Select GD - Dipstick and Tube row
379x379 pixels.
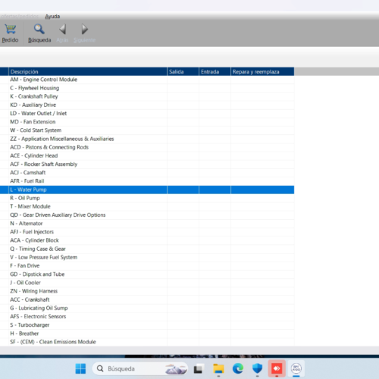147,274
